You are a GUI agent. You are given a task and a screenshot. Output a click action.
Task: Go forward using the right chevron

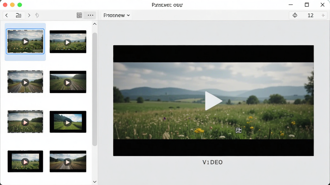click(29, 15)
